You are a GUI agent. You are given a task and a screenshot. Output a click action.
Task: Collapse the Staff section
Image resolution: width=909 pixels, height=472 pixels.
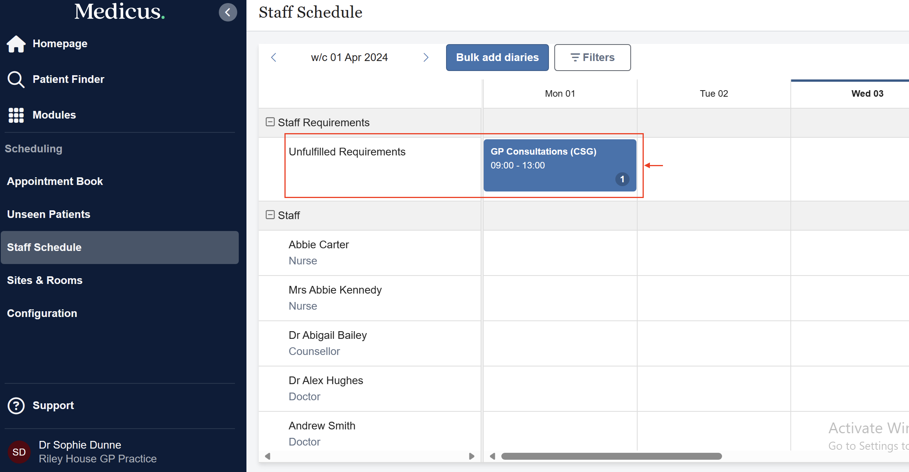(270, 215)
